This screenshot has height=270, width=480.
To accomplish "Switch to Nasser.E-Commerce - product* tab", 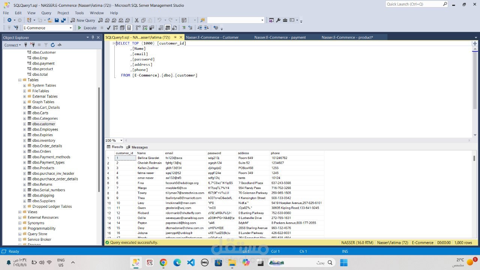I will click(x=347, y=37).
